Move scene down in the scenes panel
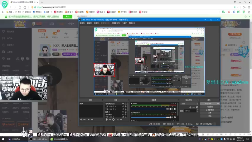Image resolution: width=252 pixels, height=142 pixels. pyautogui.click(x=92, y=120)
